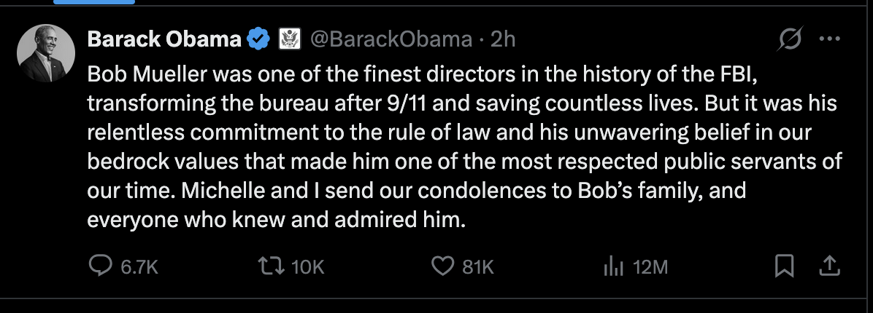Screen dimensions: 873x313
Task: Click the Grok slashed-circle icon
Action: [x=789, y=40]
